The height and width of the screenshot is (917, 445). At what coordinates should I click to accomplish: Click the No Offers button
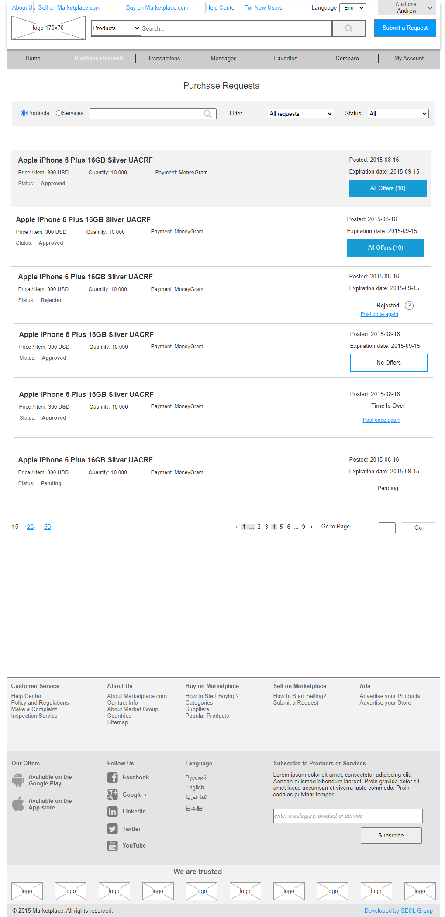(389, 363)
